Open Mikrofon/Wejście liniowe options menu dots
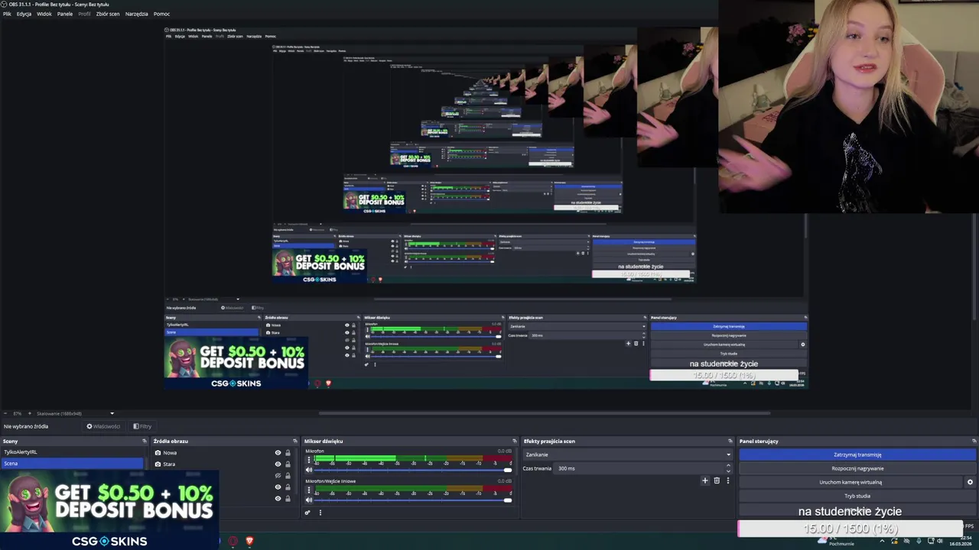Image resolution: width=979 pixels, height=550 pixels. click(309, 490)
